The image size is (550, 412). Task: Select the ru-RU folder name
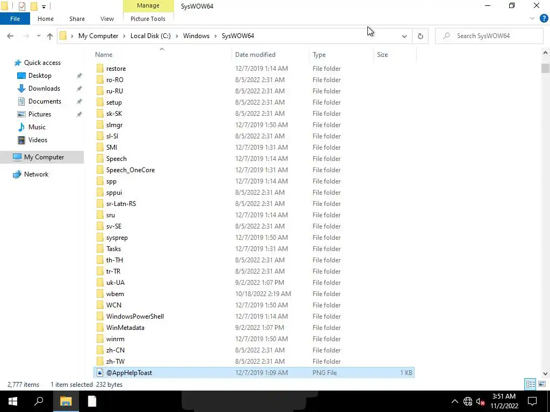(x=115, y=91)
